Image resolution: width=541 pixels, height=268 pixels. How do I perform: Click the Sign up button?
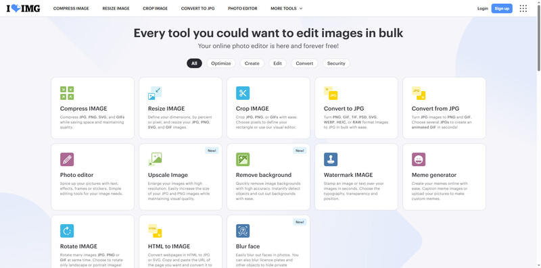click(502, 9)
